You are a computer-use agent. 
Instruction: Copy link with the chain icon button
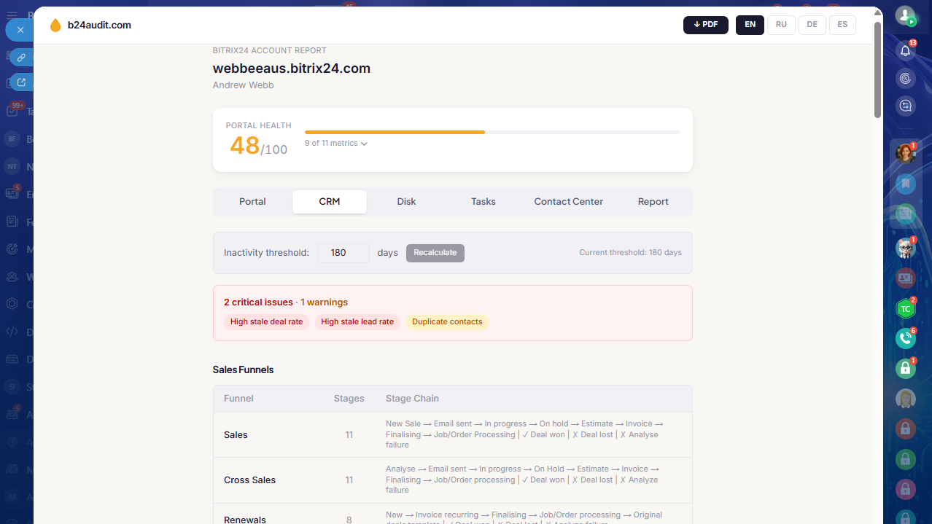[22, 57]
